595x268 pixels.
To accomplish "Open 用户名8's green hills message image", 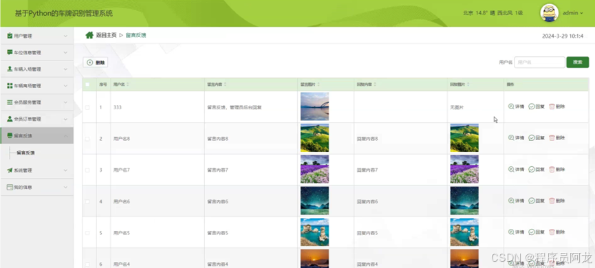I will (x=314, y=138).
